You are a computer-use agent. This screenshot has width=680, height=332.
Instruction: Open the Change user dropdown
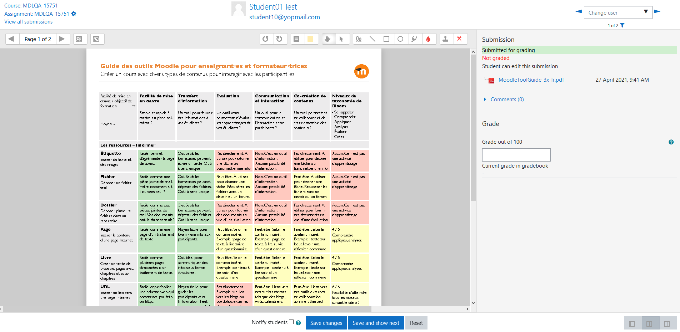point(618,12)
